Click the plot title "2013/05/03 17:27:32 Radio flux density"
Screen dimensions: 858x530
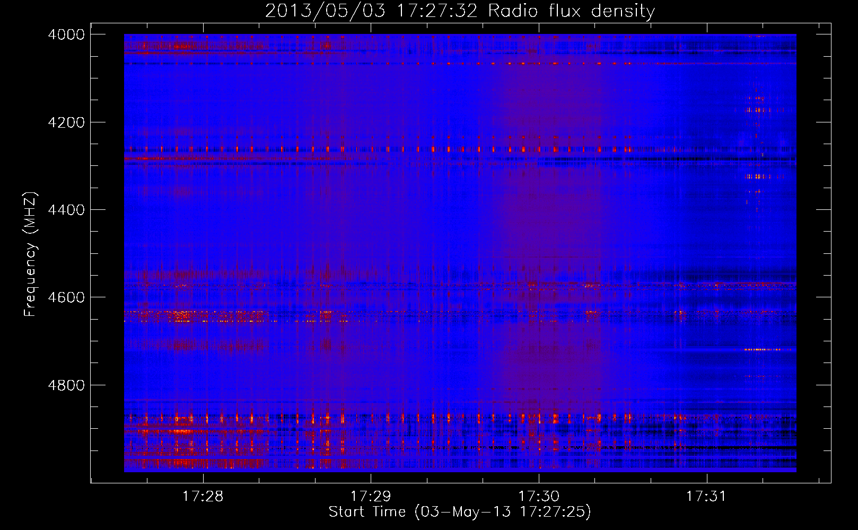pos(460,11)
